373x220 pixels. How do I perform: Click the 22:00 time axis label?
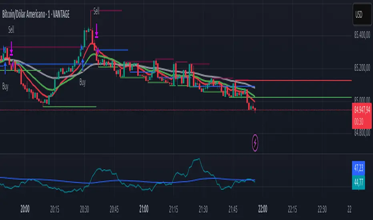(x=263, y=209)
